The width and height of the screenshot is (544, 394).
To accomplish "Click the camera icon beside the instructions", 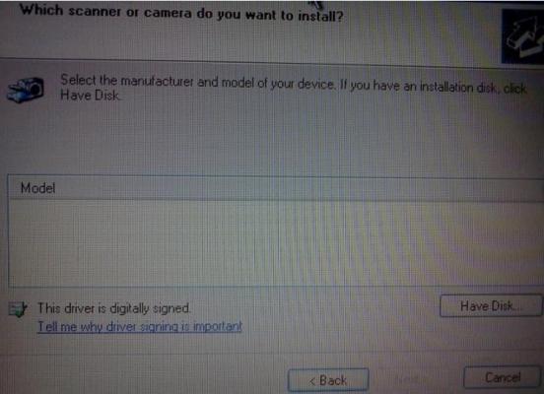I will [26, 91].
